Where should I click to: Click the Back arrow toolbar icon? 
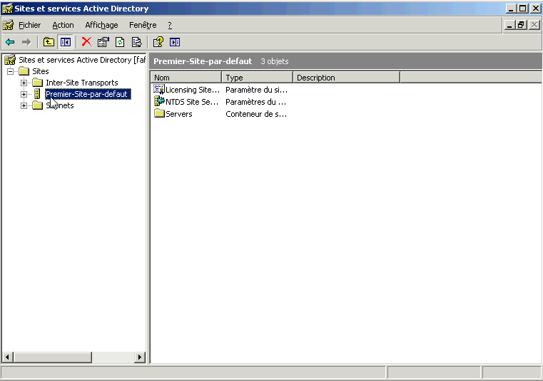[x=10, y=42]
